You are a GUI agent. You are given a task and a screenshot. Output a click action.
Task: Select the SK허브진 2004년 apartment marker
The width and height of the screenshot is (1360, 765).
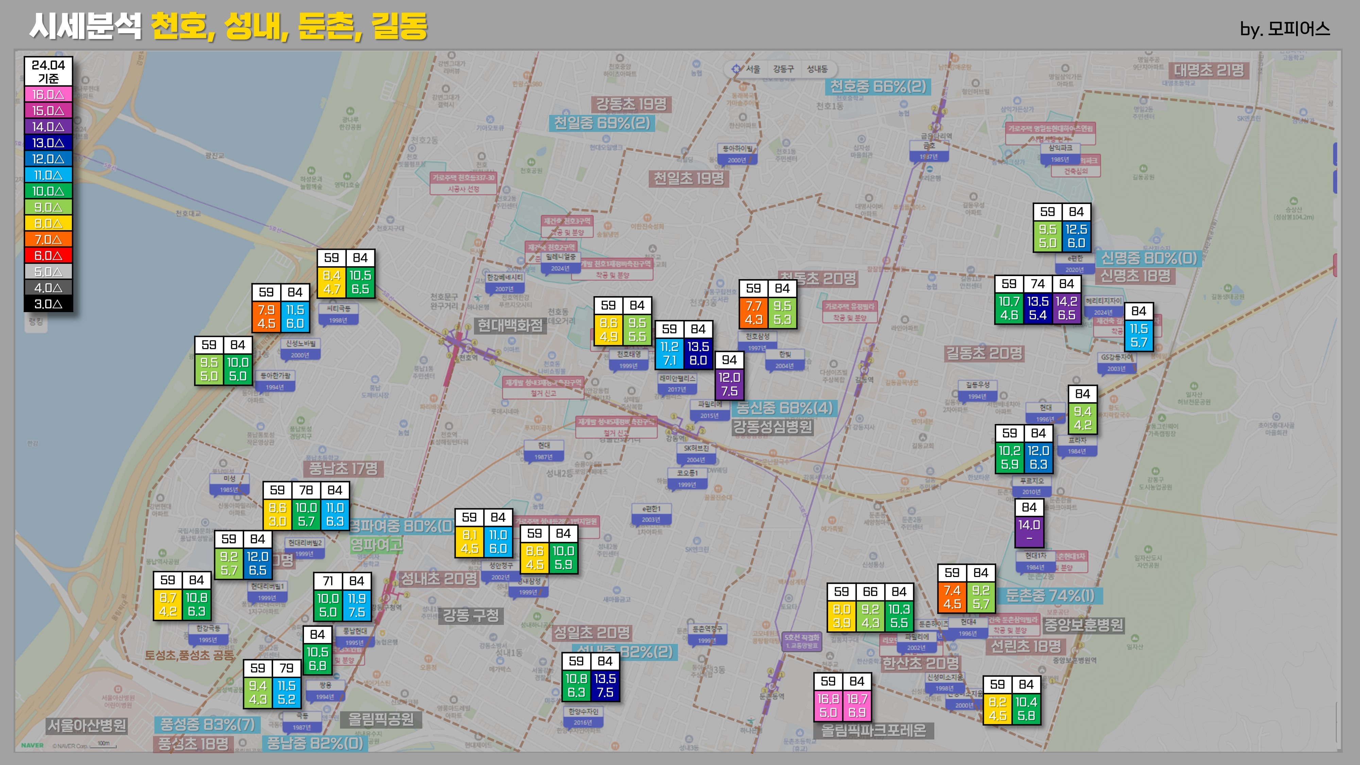point(696,453)
